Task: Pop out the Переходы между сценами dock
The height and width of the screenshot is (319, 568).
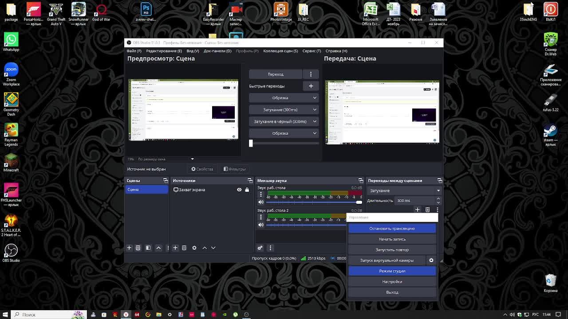Action: 440,180
